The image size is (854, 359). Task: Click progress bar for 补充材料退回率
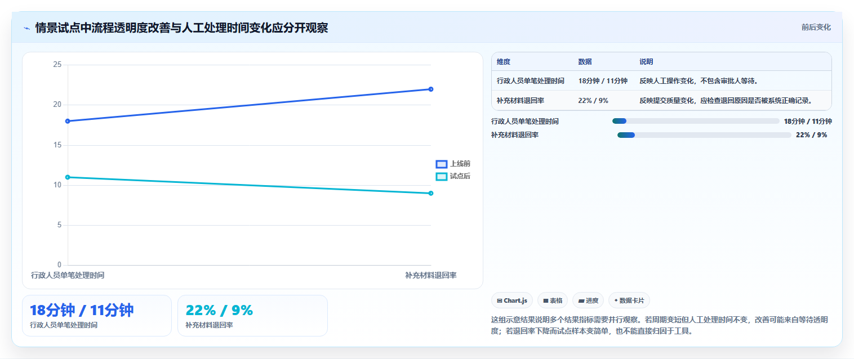click(704, 135)
